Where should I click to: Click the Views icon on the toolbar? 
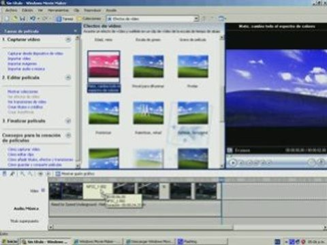pyautogui.click(x=221, y=18)
